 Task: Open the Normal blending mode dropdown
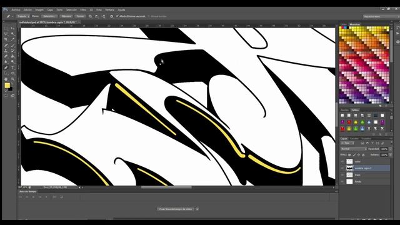pyautogui.click(x=354, y=149)
